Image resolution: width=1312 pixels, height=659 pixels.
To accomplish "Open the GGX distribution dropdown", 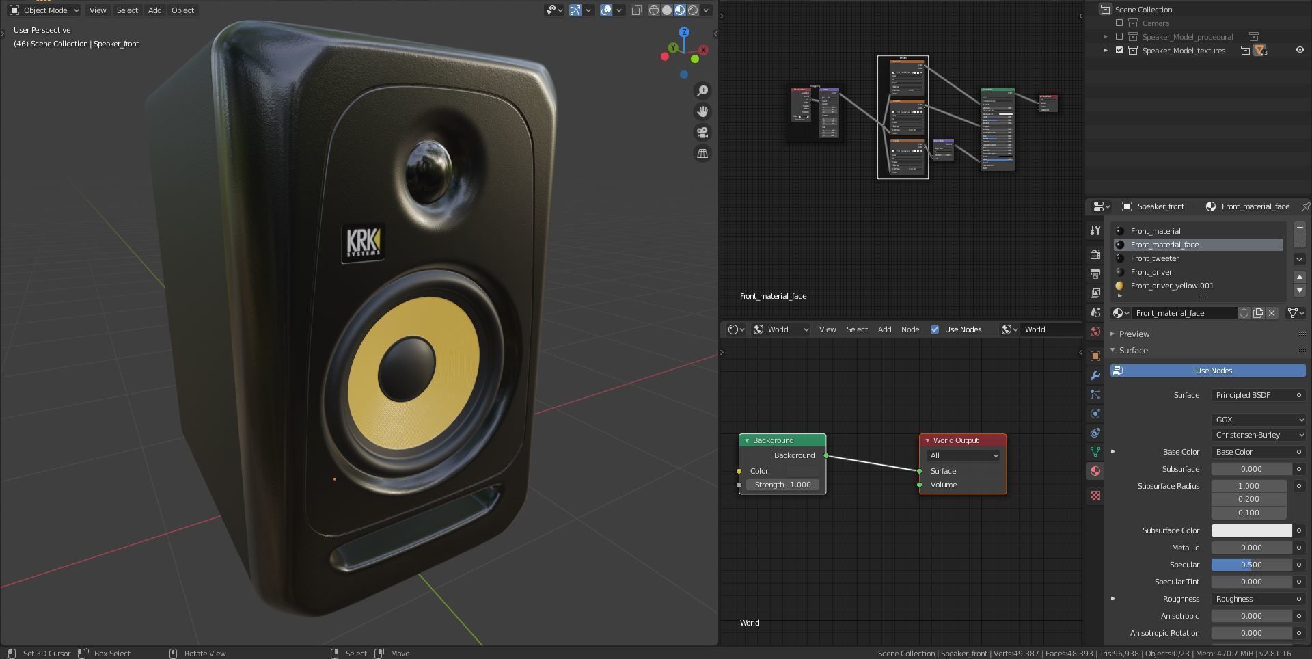I will 1258,420.
